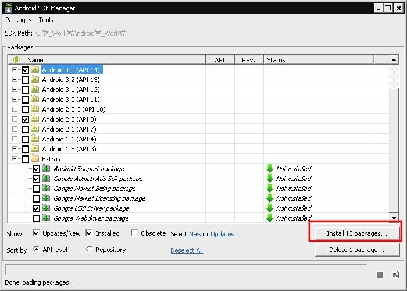Click the Google Market Billing package icon

(x=46, y=188)
